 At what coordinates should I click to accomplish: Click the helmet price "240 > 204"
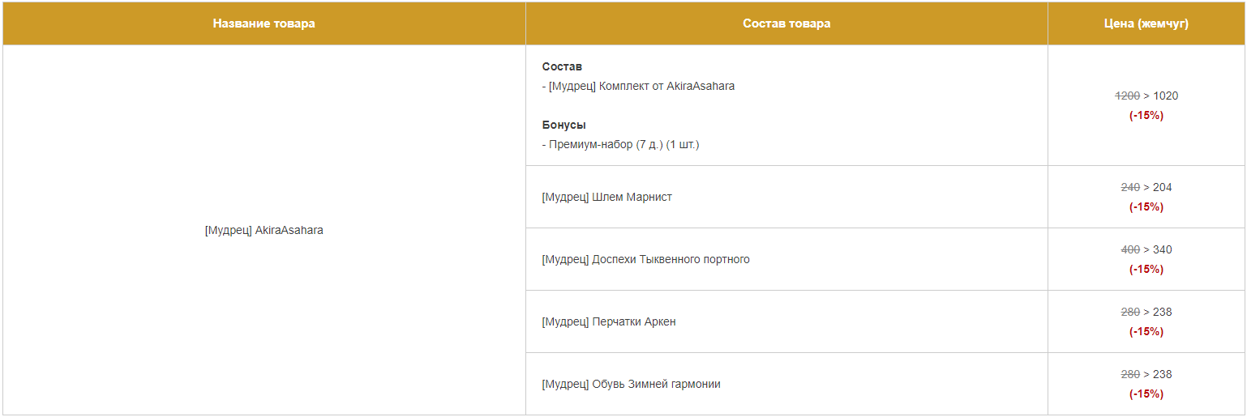tap(1146, 187)
